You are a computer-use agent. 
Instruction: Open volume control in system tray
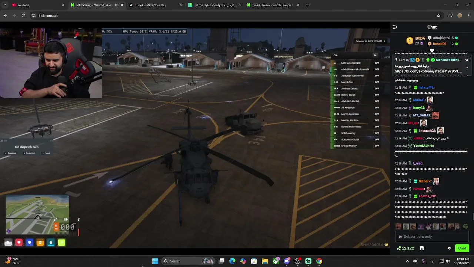tap(448, 261)
